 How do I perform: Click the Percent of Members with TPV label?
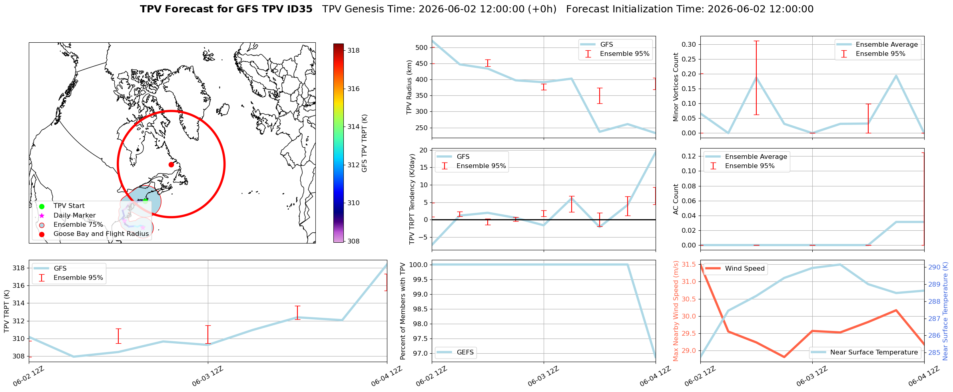(x=403, y=311)
